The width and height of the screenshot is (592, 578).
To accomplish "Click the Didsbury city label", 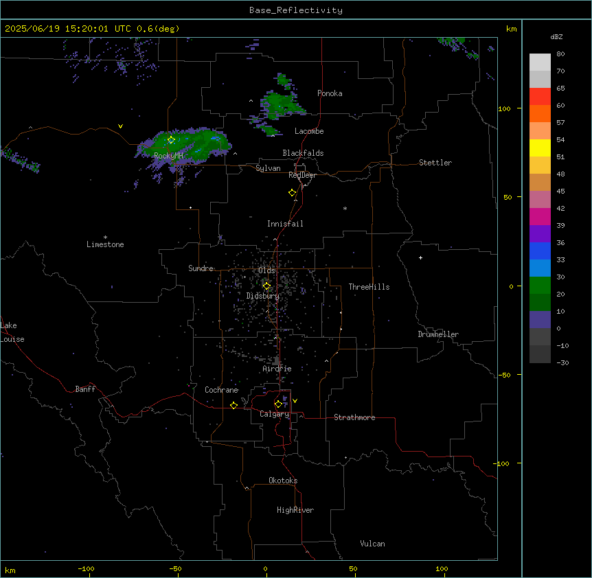I will coord(263,296).
